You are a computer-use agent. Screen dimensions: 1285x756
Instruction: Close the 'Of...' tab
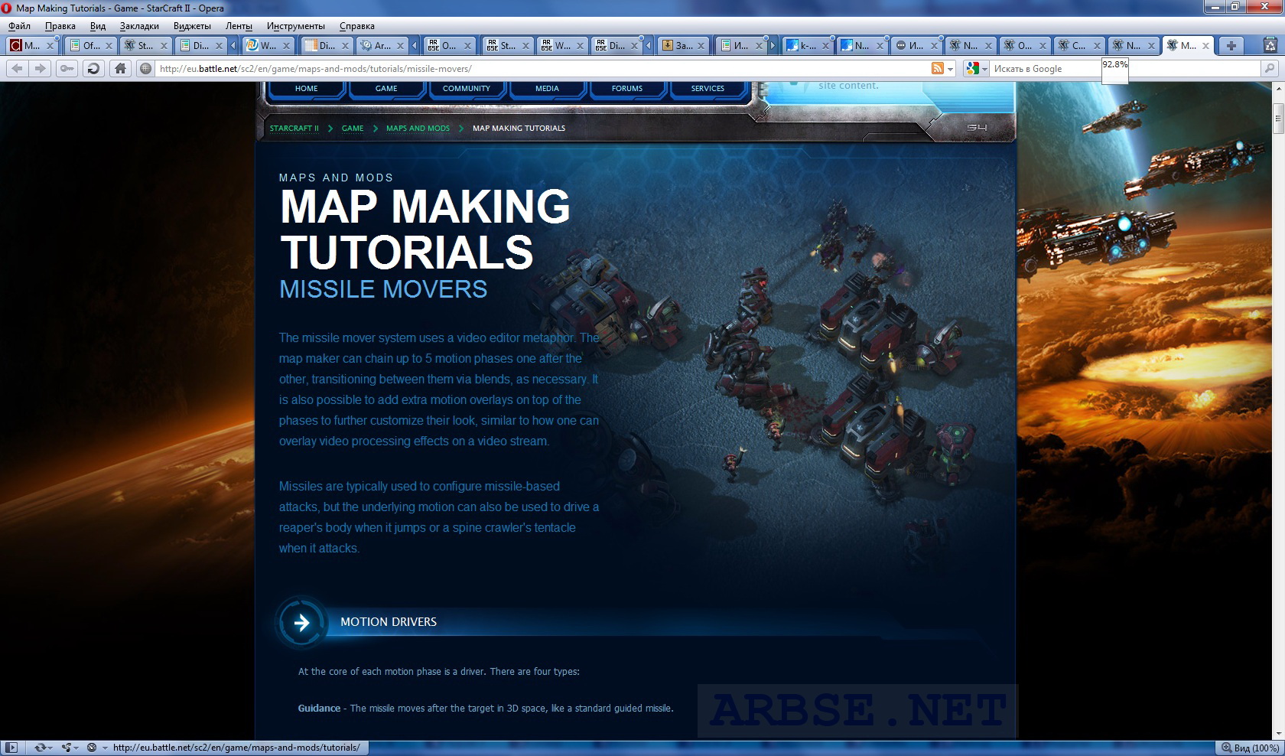click(x=109, y=46)
